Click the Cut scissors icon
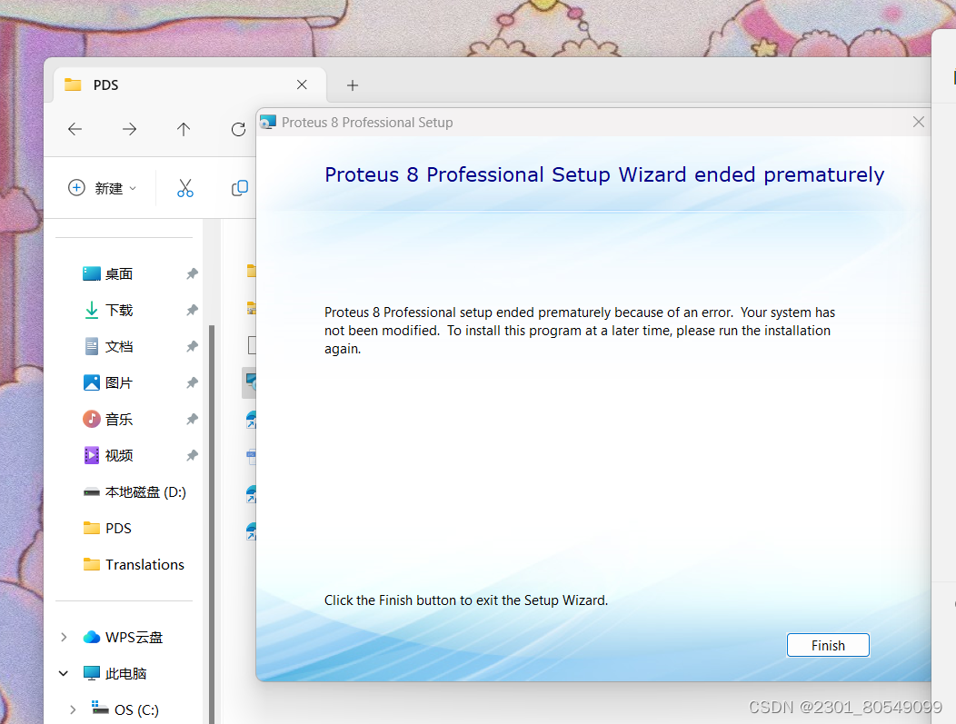Viewport: 956px width, 724px height. click(x=185, y=188)
